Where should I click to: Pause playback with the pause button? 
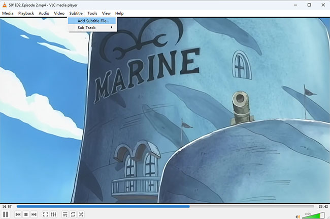pyautogui.click(x=6, y=214)
